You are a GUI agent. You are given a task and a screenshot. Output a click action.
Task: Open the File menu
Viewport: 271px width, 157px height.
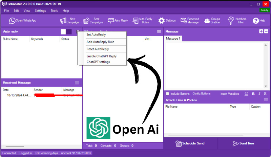(6, 11)
